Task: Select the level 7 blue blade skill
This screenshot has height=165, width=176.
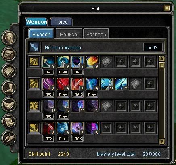Action: click(x=121, y=84)
